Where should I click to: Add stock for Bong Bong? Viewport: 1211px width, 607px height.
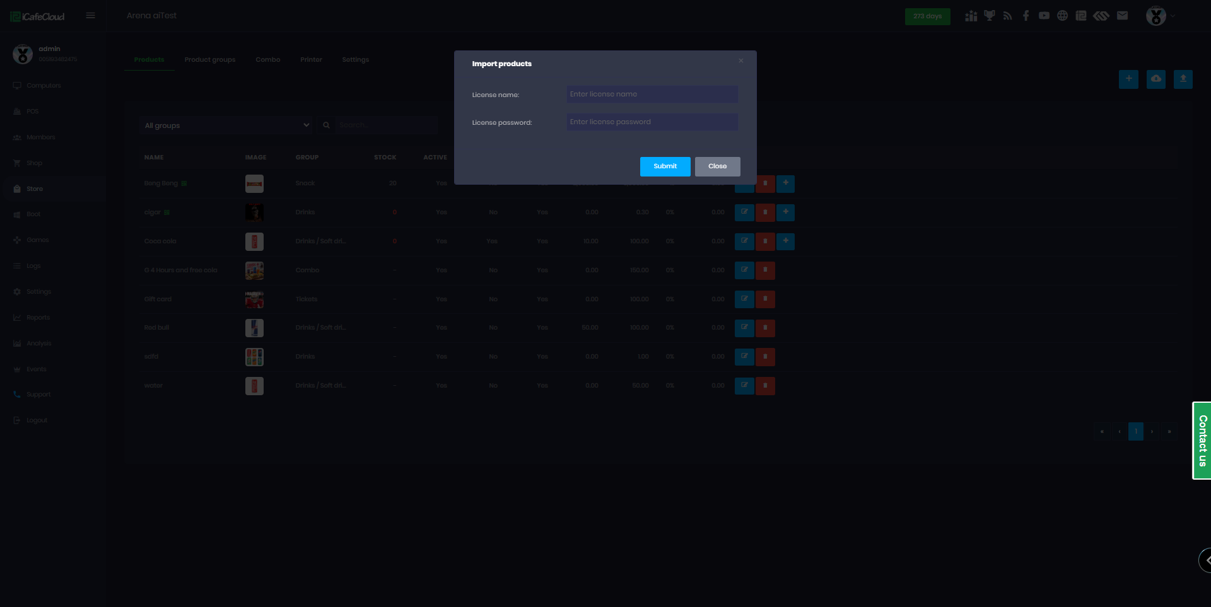click(x=786, y=184)
